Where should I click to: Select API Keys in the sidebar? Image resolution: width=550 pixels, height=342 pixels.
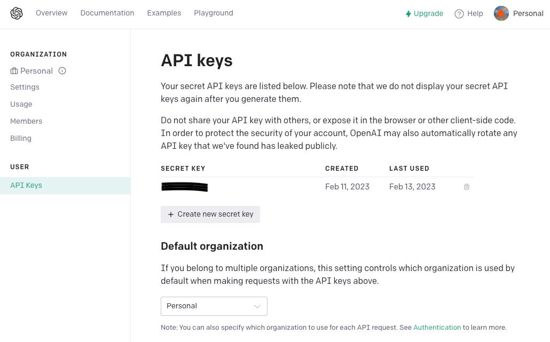click(x=65, y=185)
